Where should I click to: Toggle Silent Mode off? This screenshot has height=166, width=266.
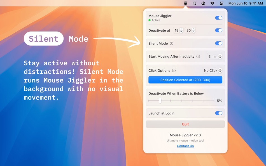point(219,43)
